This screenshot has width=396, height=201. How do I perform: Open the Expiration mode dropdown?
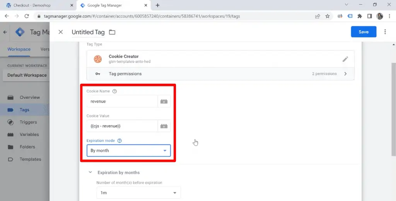pyautogui.click(x=128, y=150)
